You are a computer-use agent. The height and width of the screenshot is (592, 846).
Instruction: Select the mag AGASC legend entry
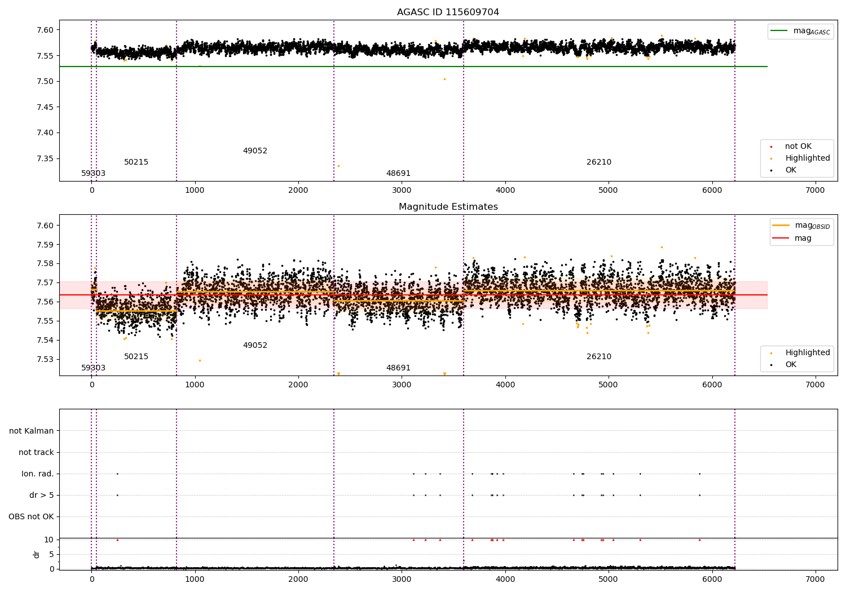tap(800, 31)
